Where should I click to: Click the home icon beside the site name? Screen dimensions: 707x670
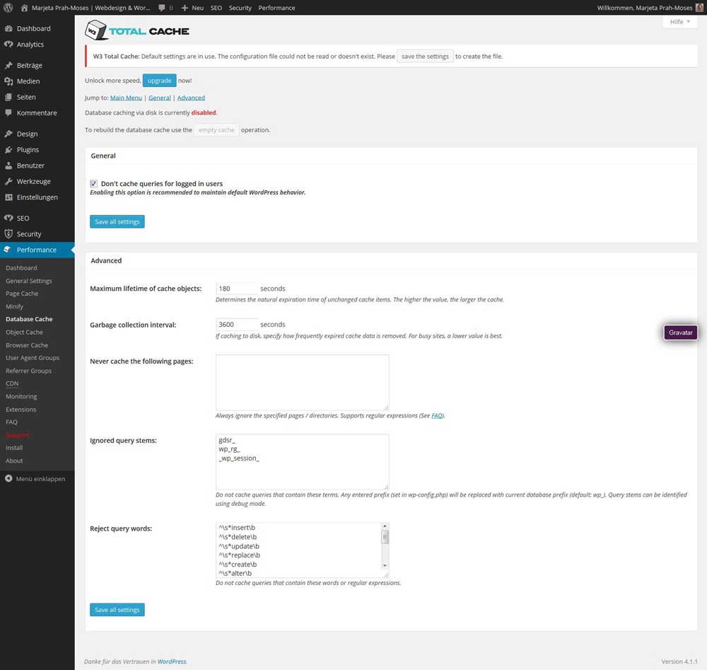(24, 8)
